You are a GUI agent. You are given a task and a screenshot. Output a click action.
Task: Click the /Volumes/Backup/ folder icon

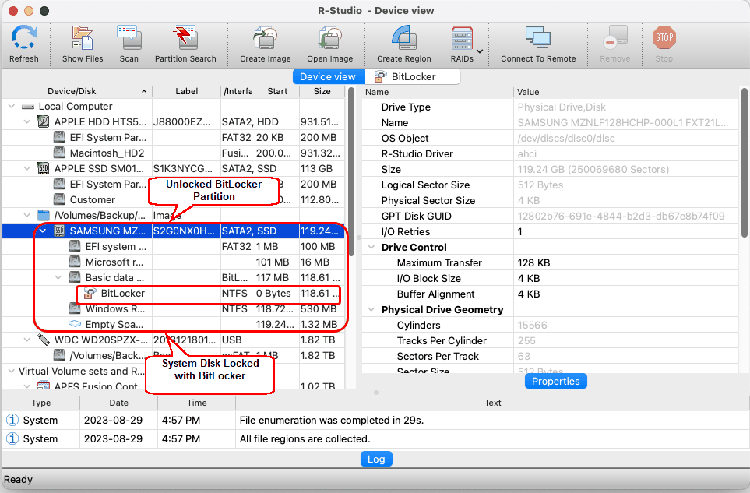pyautogui.click(x=43, y=215)
